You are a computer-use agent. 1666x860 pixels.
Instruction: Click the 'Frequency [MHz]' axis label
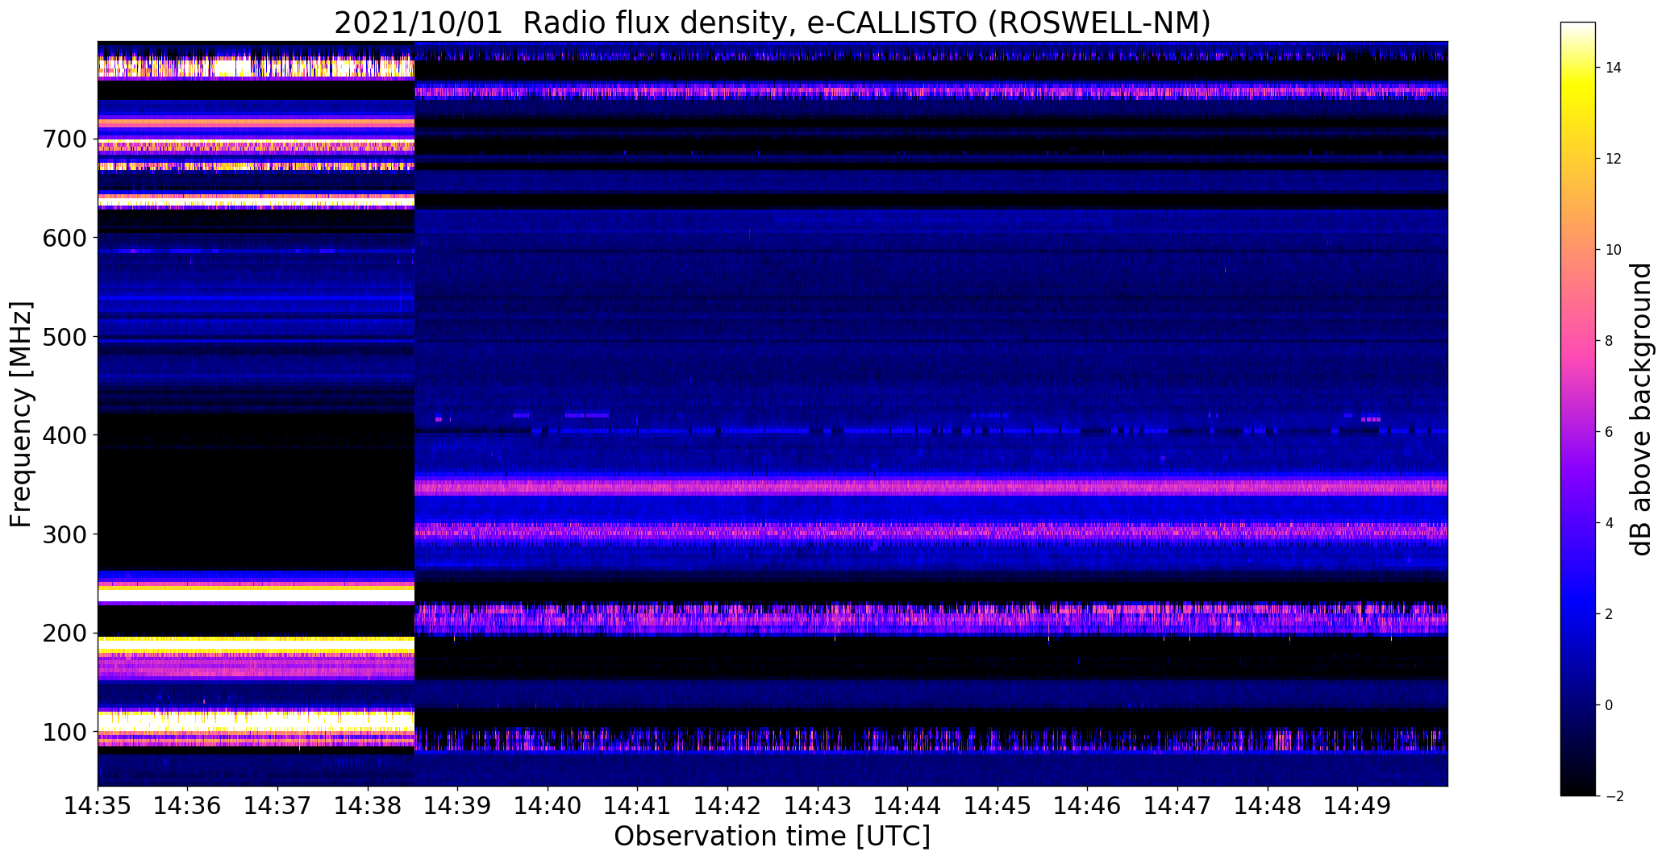click(21, 414)
